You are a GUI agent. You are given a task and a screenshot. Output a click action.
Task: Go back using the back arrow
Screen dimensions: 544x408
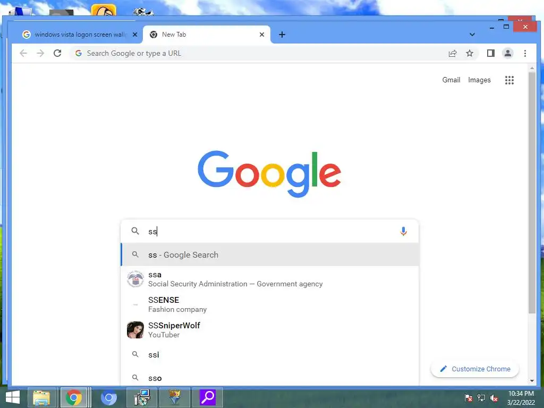tap(23, 53)
